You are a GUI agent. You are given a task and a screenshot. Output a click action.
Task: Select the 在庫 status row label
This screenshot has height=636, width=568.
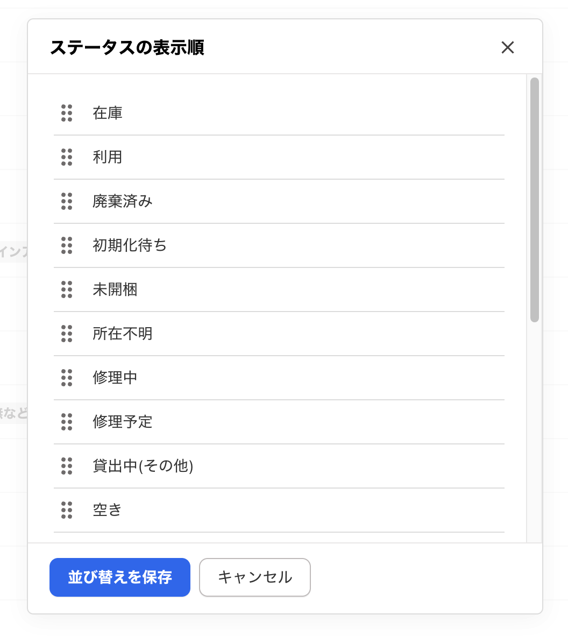[x=108, y=113]
